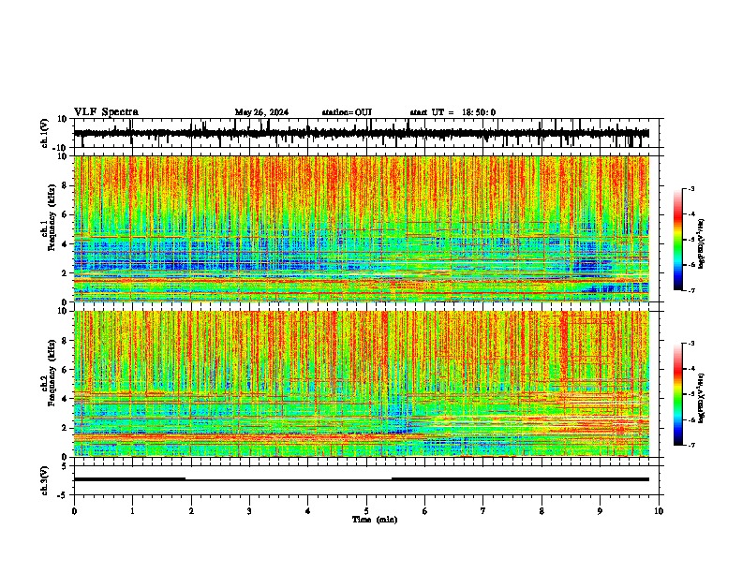The image size is (742, 573).
Task: Click the ch.2 spectrogram color scale bar
Action: 678,394
